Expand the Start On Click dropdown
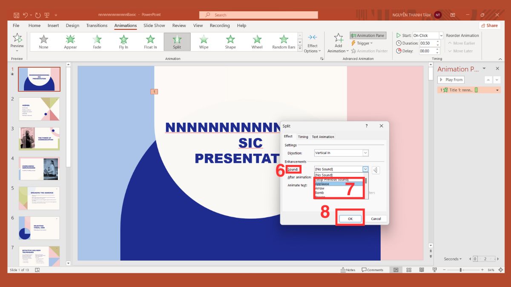511x287 pixels. 442,35
